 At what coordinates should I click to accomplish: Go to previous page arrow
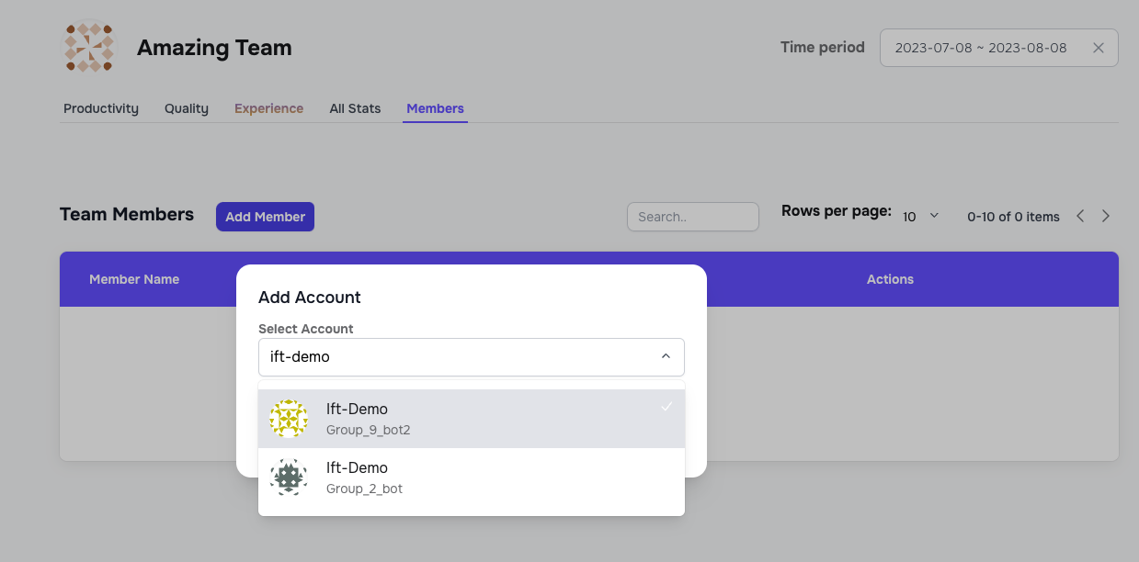[x=1080, y=217]
